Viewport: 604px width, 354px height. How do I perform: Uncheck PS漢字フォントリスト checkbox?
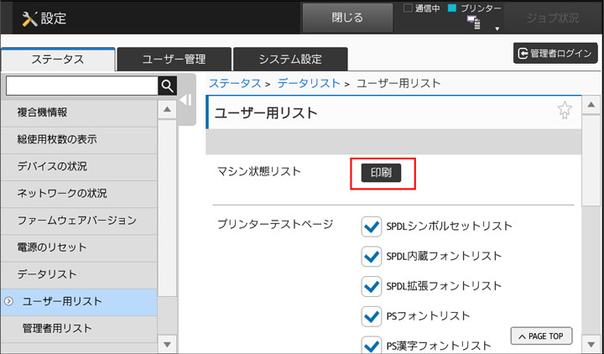[x=371, y=345]
